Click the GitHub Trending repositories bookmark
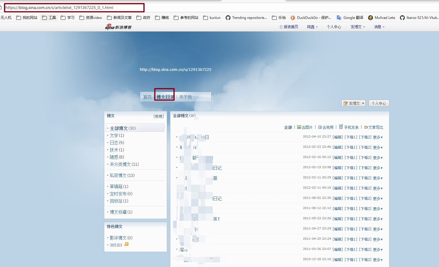Viewport: 439px width, 267px height. point(246,18)
